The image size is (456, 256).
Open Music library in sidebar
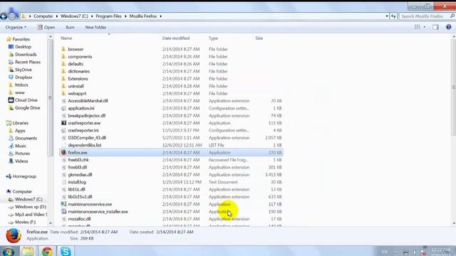click(21, 146)
